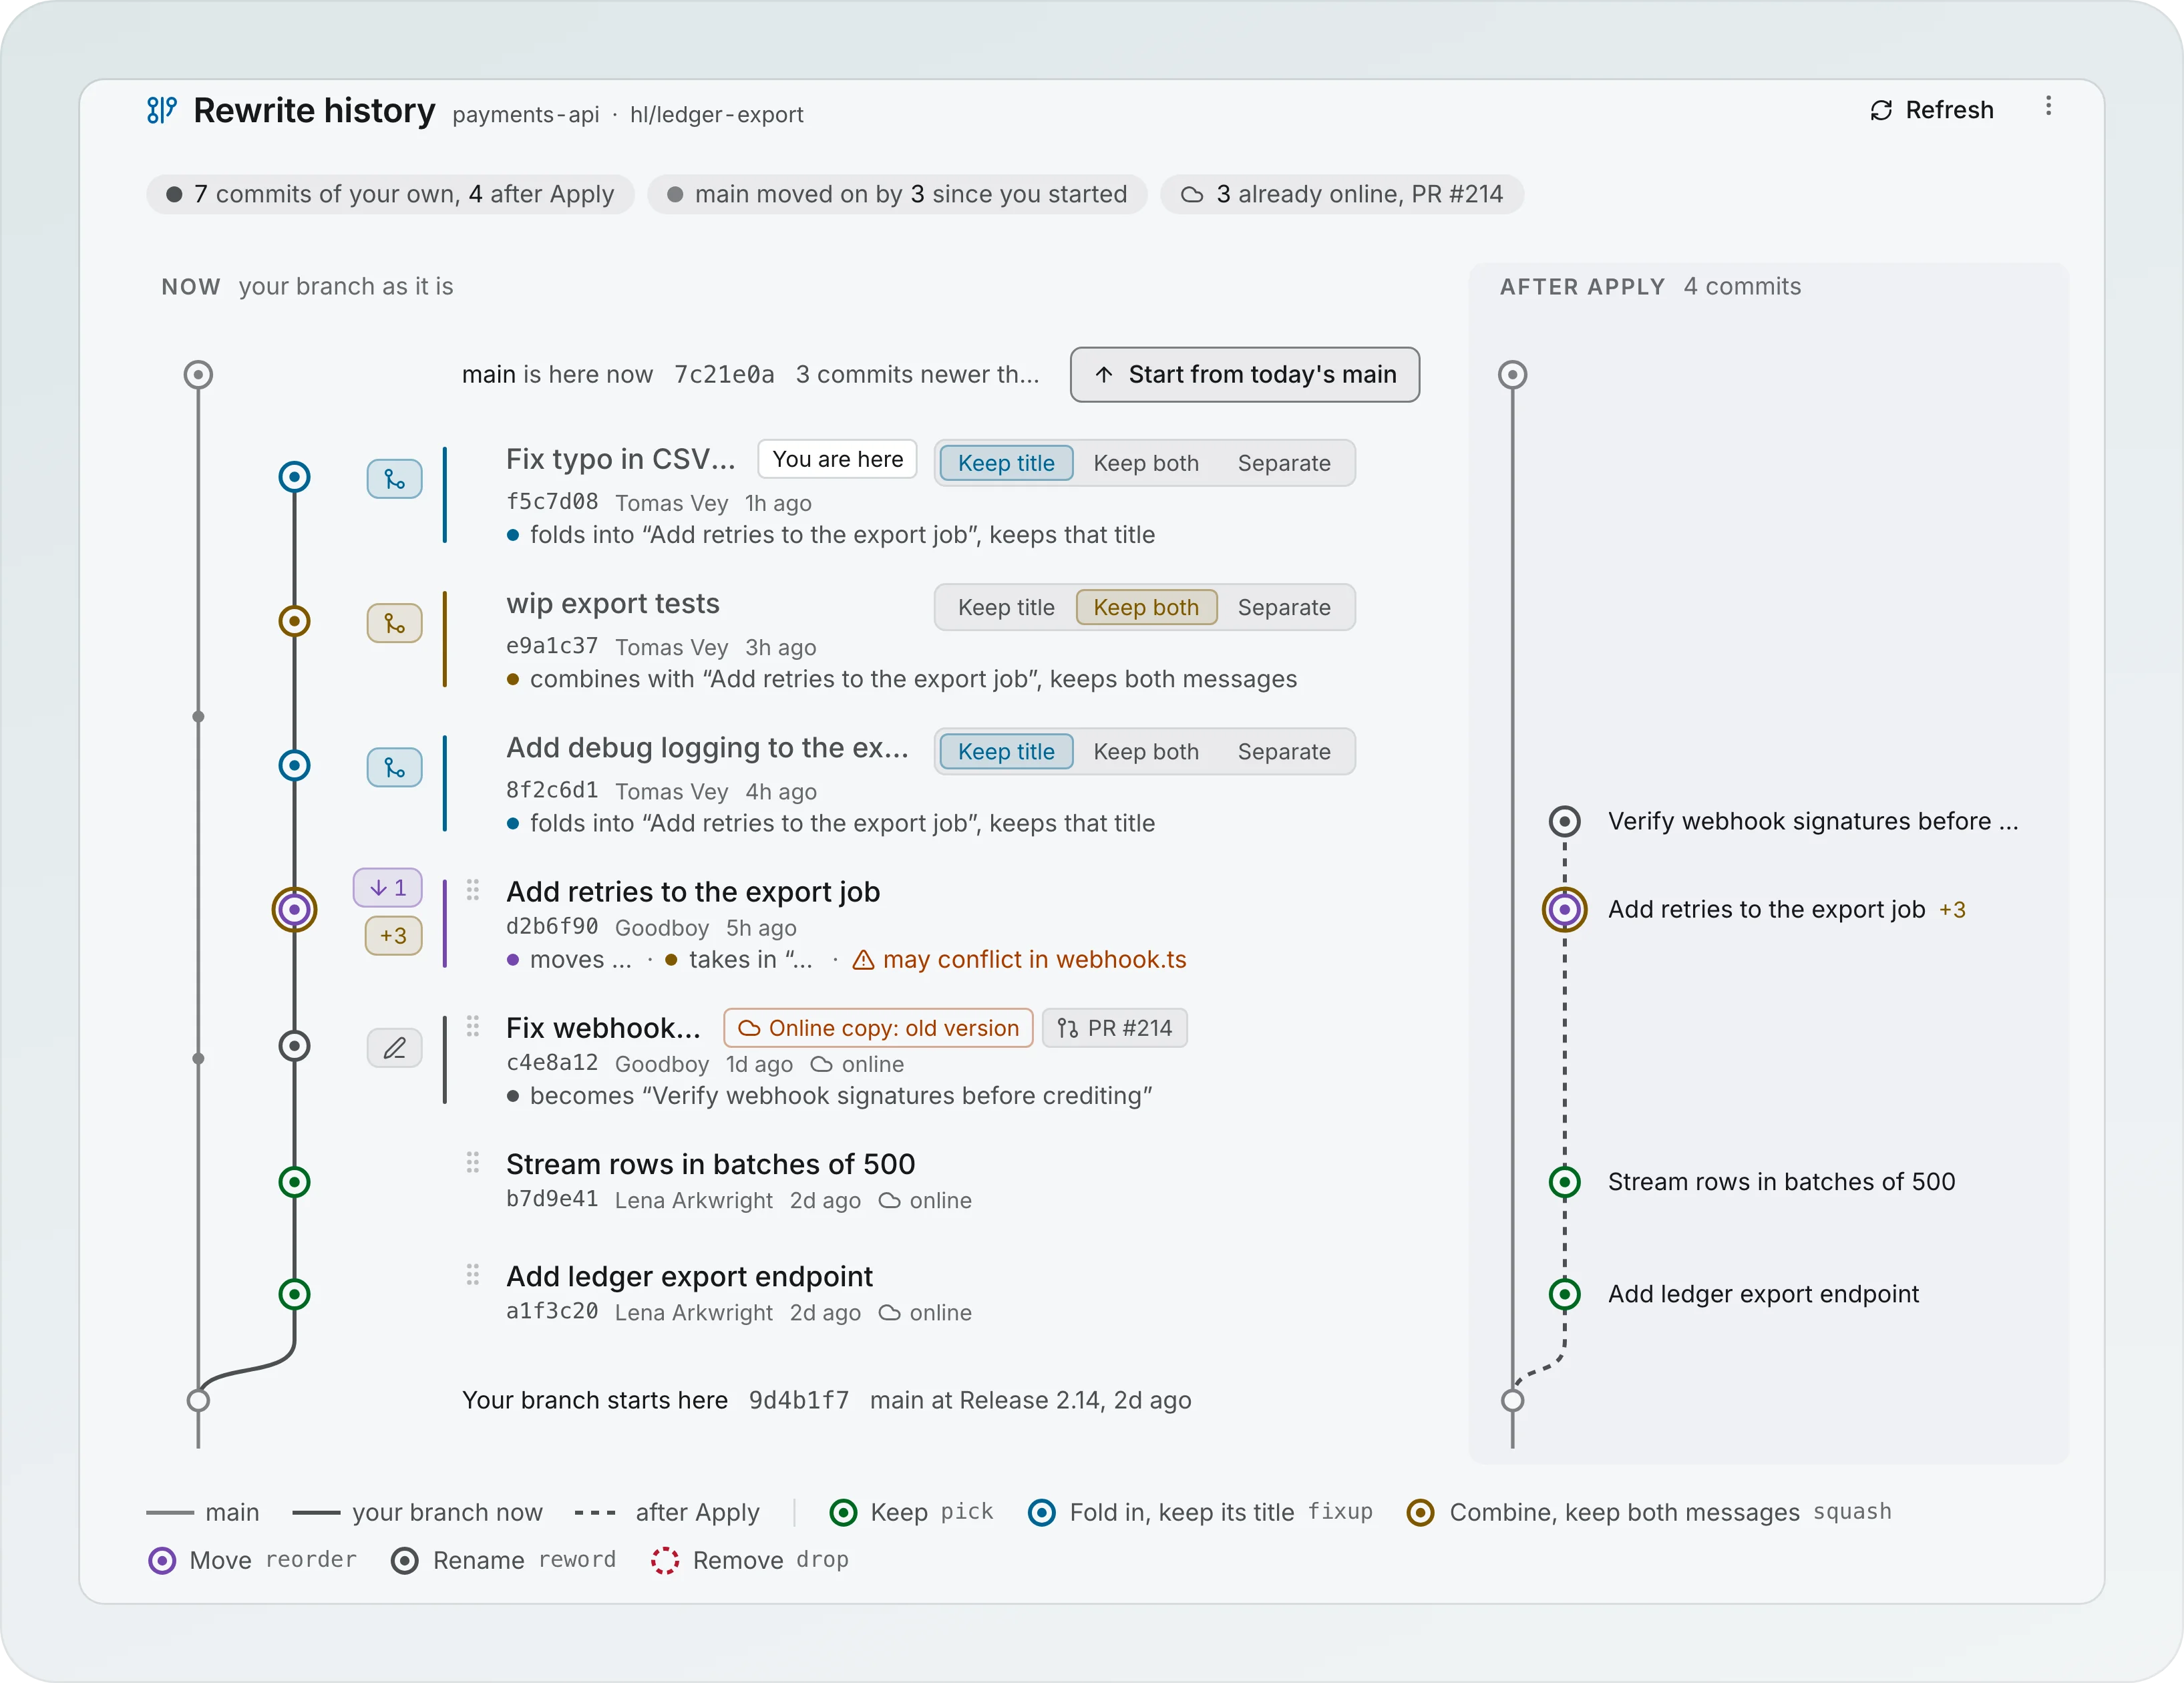The width and height of the screenshot is (2184, 1683).
Task: Click commit hash 7c21e0a
Action: pyautogui.click(x=724, y=375)
